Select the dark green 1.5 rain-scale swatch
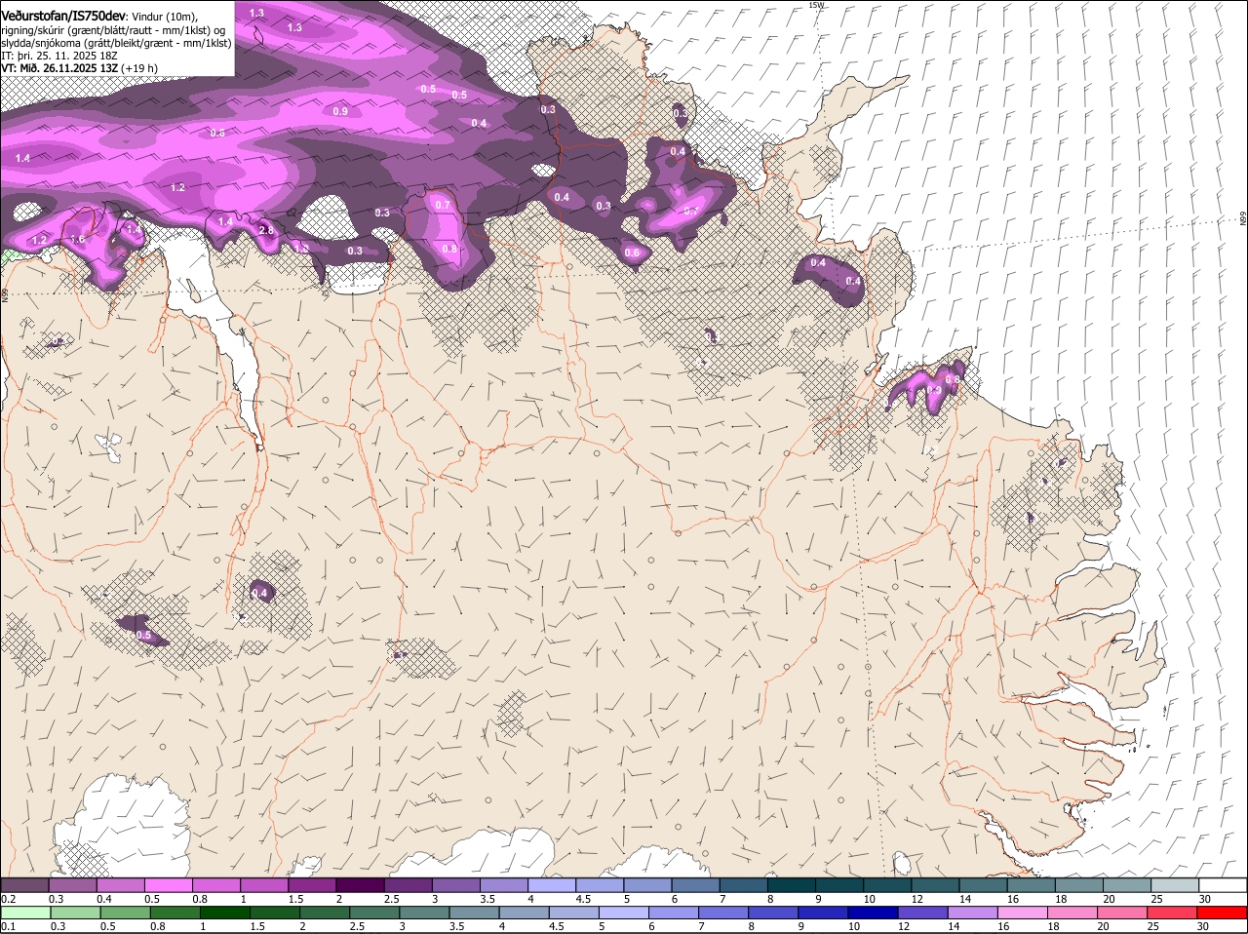 pos(275,913)
